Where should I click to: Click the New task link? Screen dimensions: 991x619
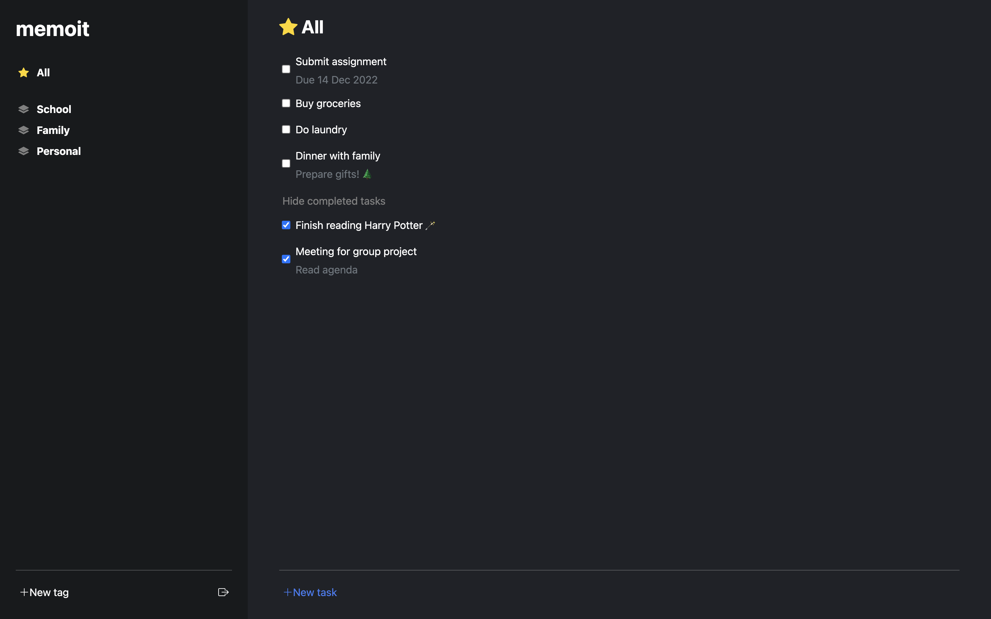[x=315, y=592]
